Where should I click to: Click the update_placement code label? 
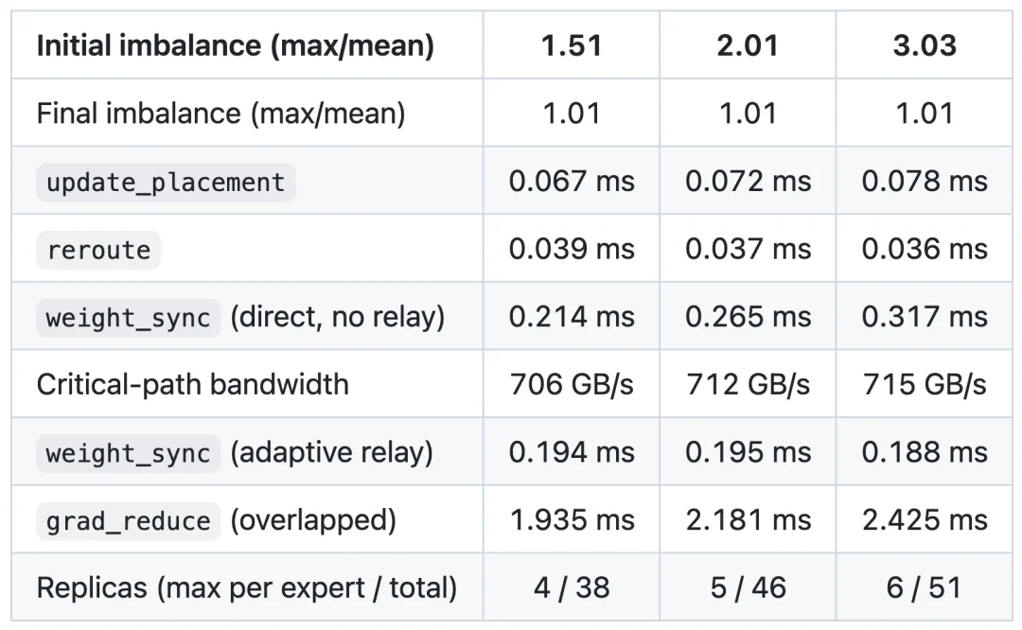[166, 183]
